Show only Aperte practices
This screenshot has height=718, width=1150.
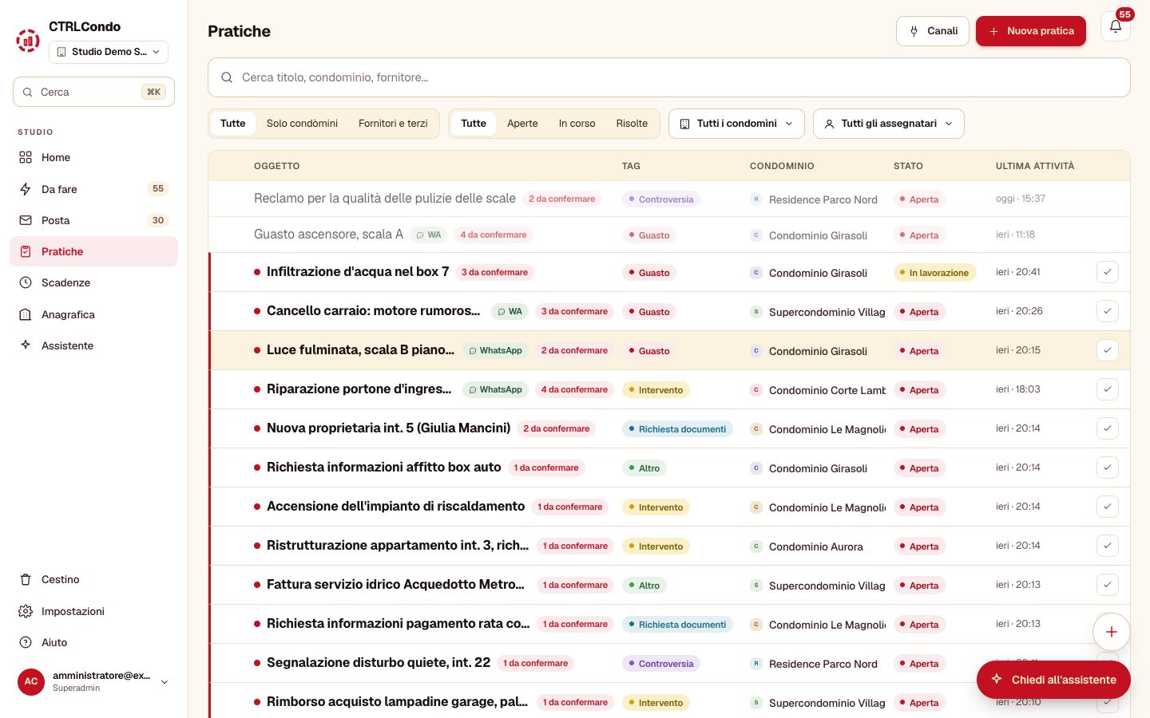[522, 124]
